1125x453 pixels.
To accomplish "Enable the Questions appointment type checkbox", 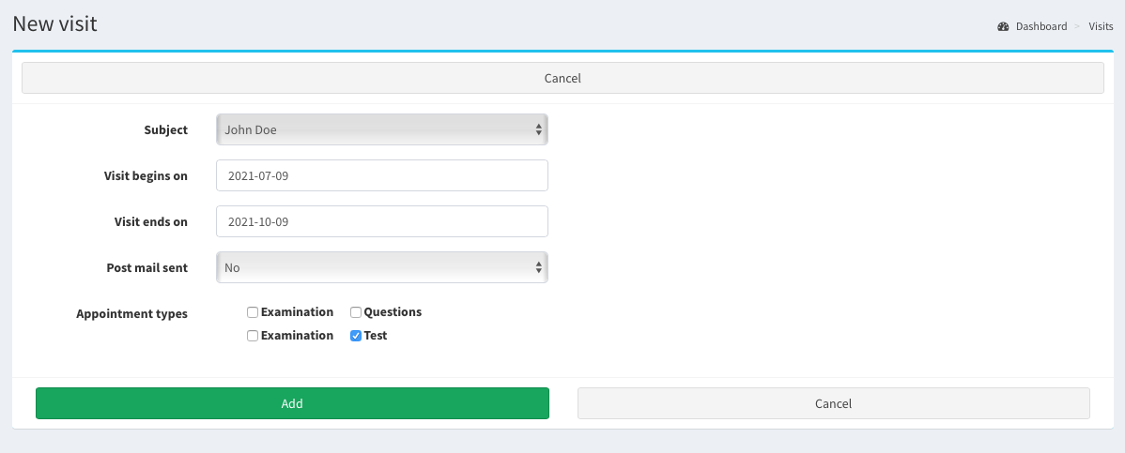I will click(x=356, y=312).
